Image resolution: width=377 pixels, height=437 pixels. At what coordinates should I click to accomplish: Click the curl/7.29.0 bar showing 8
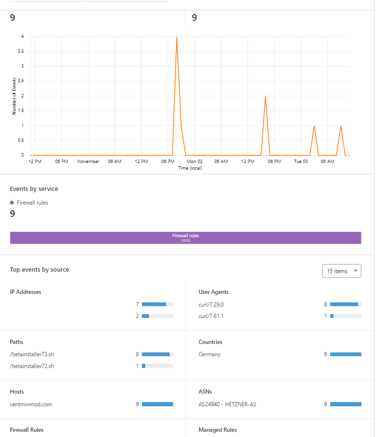click(x=346, y=304)
